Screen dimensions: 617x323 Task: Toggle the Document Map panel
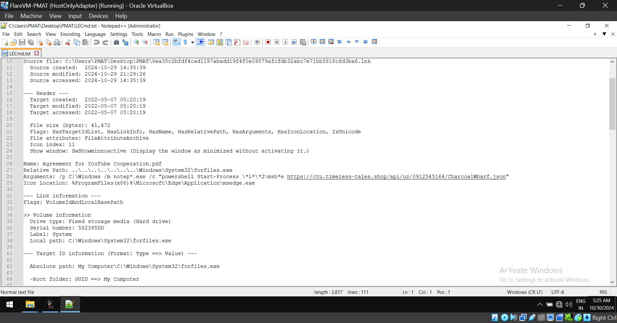(220, 42)
